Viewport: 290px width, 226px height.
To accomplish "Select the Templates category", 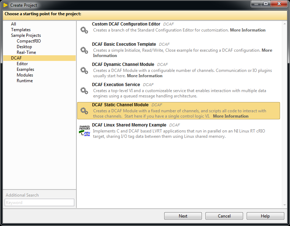I will (21, 30).
